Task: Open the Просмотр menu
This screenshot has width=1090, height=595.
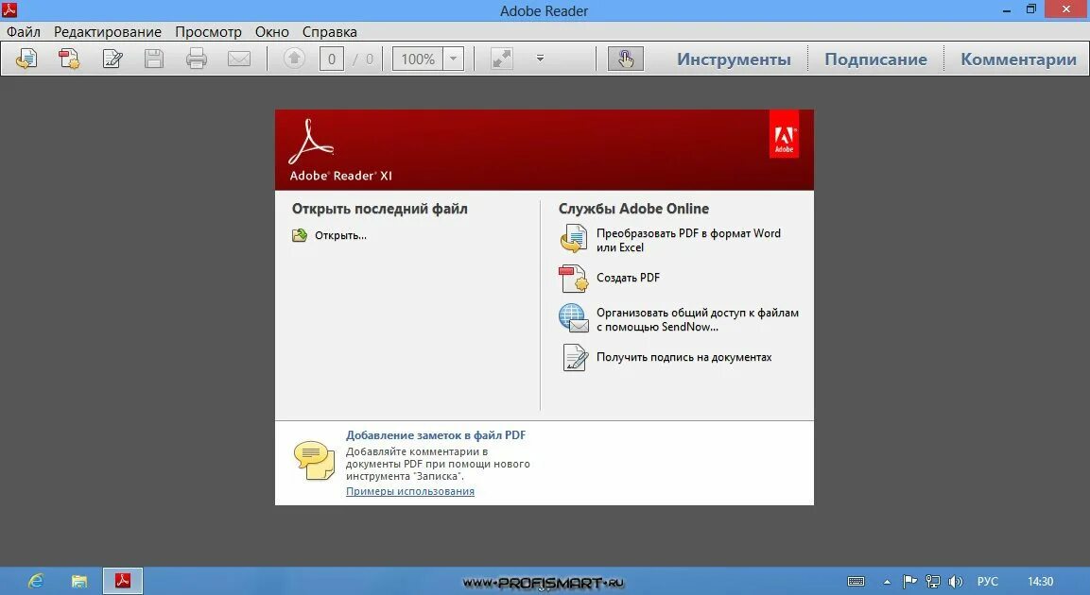Action: pyautogui.click(x=208, y=32)
